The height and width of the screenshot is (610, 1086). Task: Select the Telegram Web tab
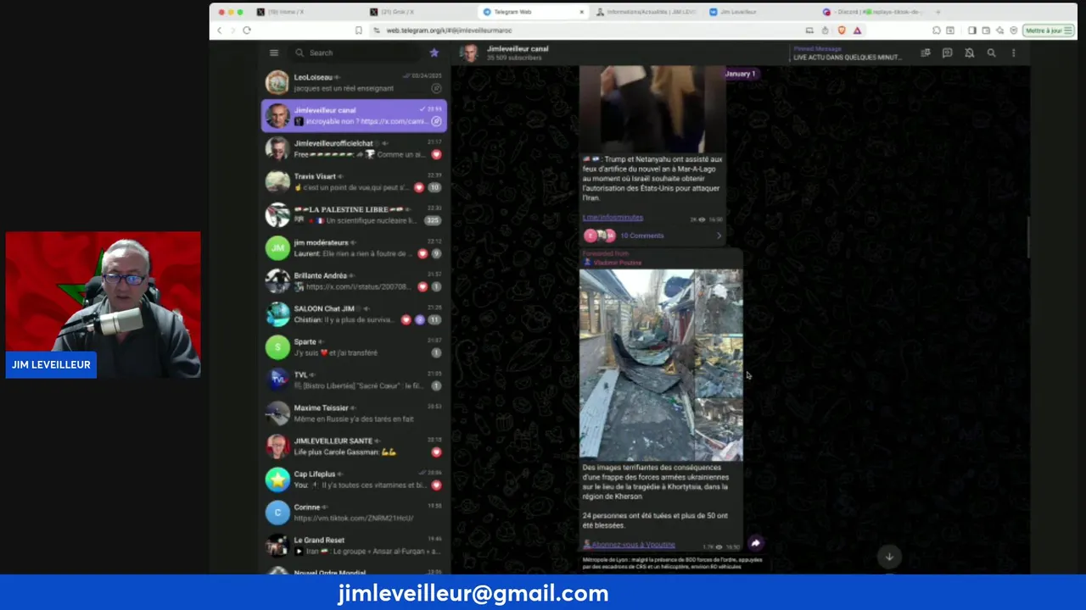[x=533, y=12]
